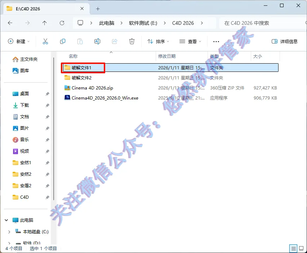The image size is (307, 253).
Task: Switch to details list view icon
Action: click(x=293, y=249)
